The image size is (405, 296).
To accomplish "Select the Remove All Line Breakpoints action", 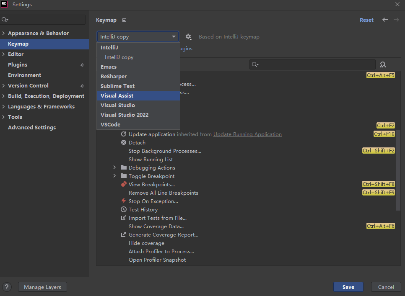I will 163,193.
